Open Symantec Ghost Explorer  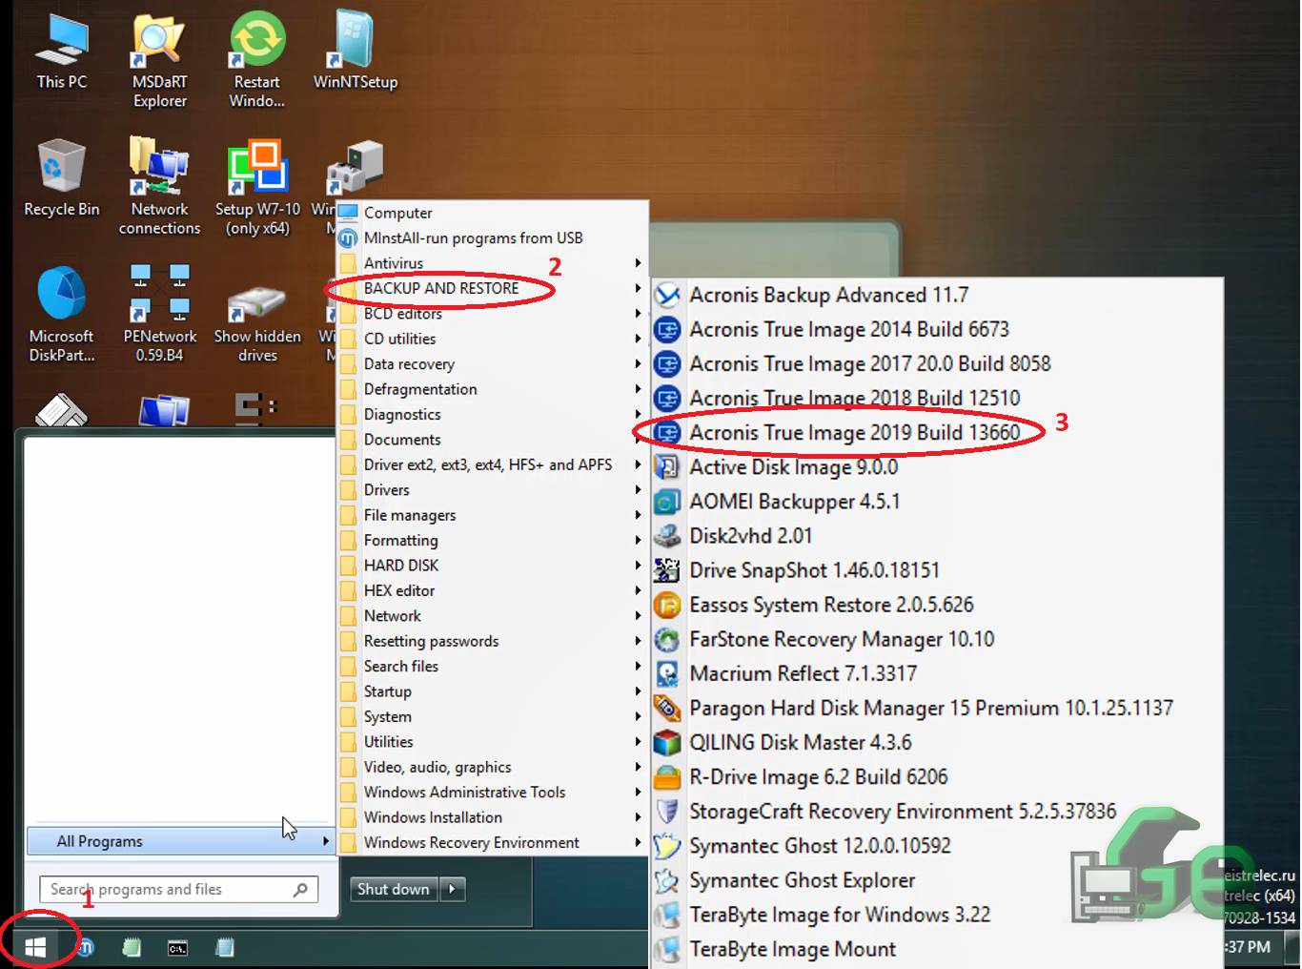click(x=936, y=879)
